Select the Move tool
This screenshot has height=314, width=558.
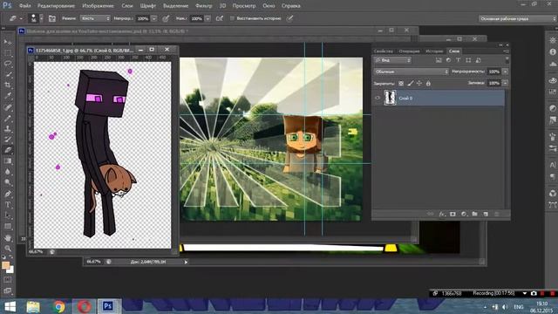(8, 42)
